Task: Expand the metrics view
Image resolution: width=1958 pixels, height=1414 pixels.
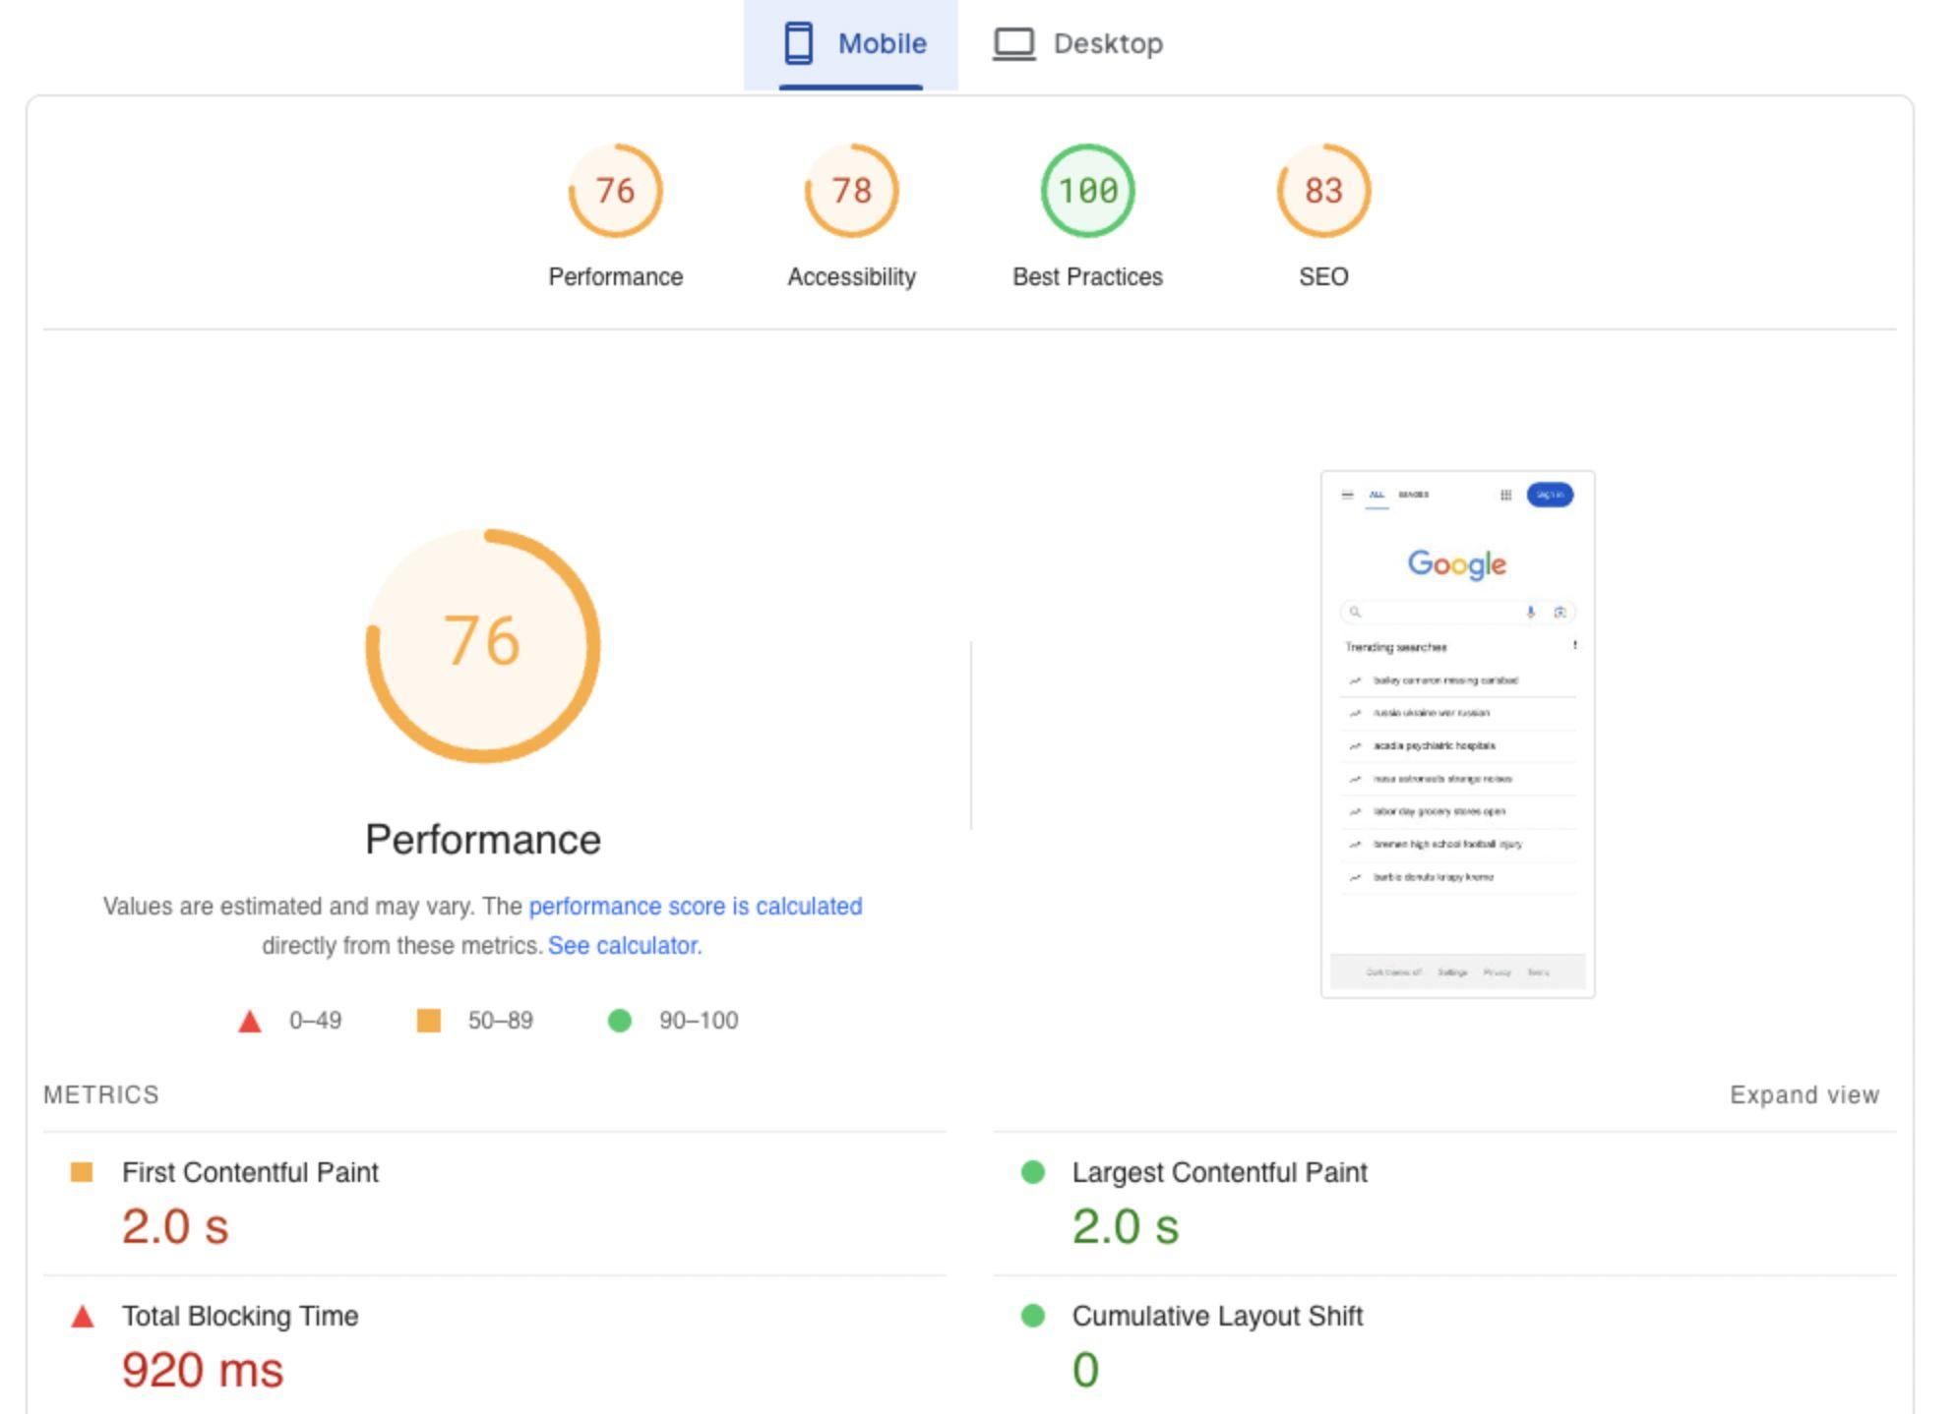Action: (x=1805, y=1094)
